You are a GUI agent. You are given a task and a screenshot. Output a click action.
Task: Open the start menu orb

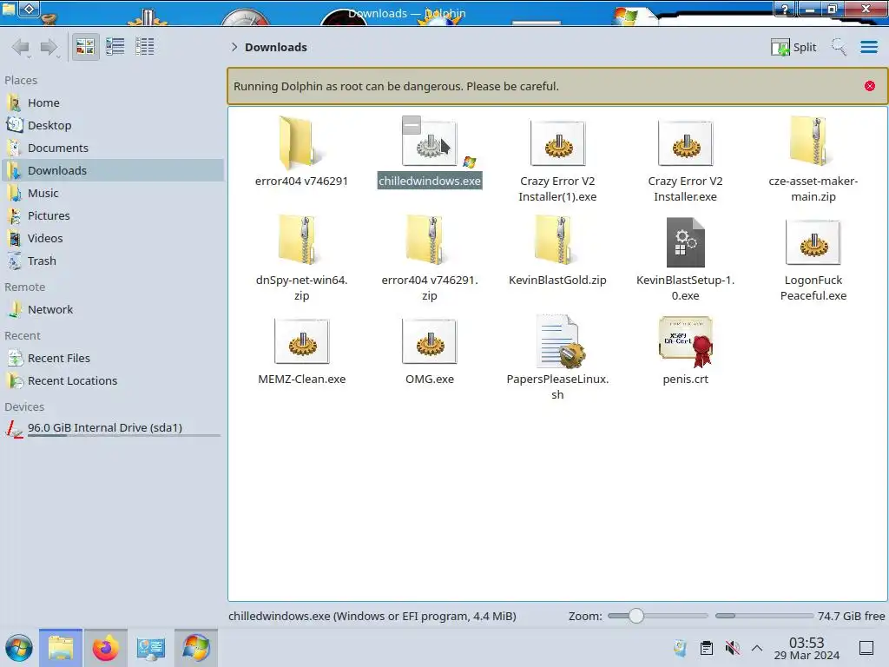[x=19, y=648]
